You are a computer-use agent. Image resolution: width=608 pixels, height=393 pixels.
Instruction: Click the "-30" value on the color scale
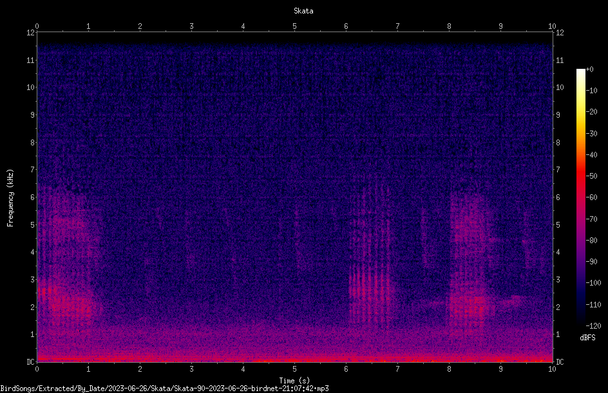(591, 134)
